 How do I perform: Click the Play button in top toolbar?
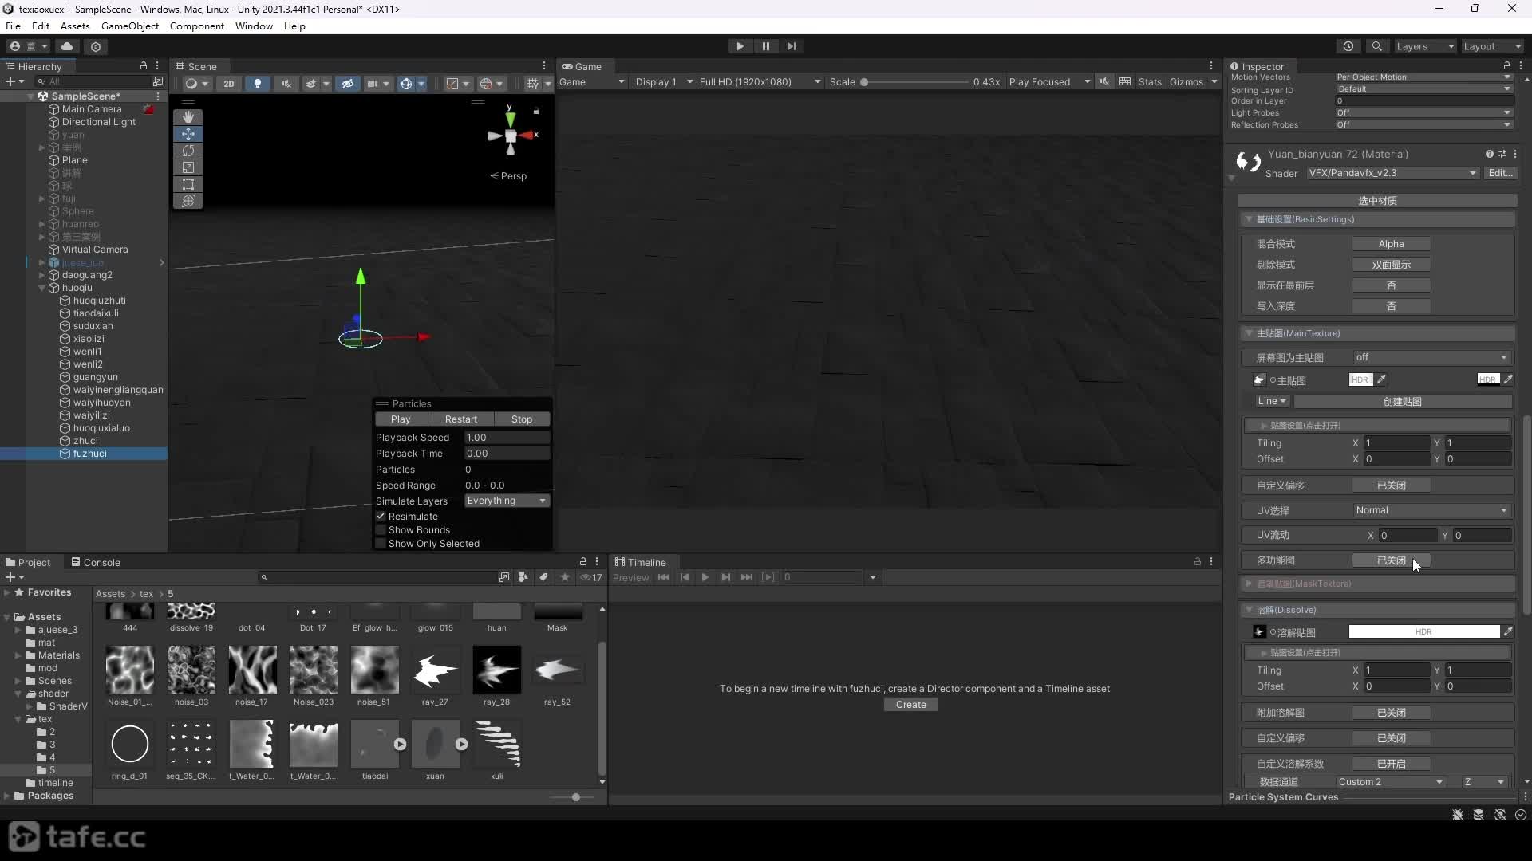point(740,46)
